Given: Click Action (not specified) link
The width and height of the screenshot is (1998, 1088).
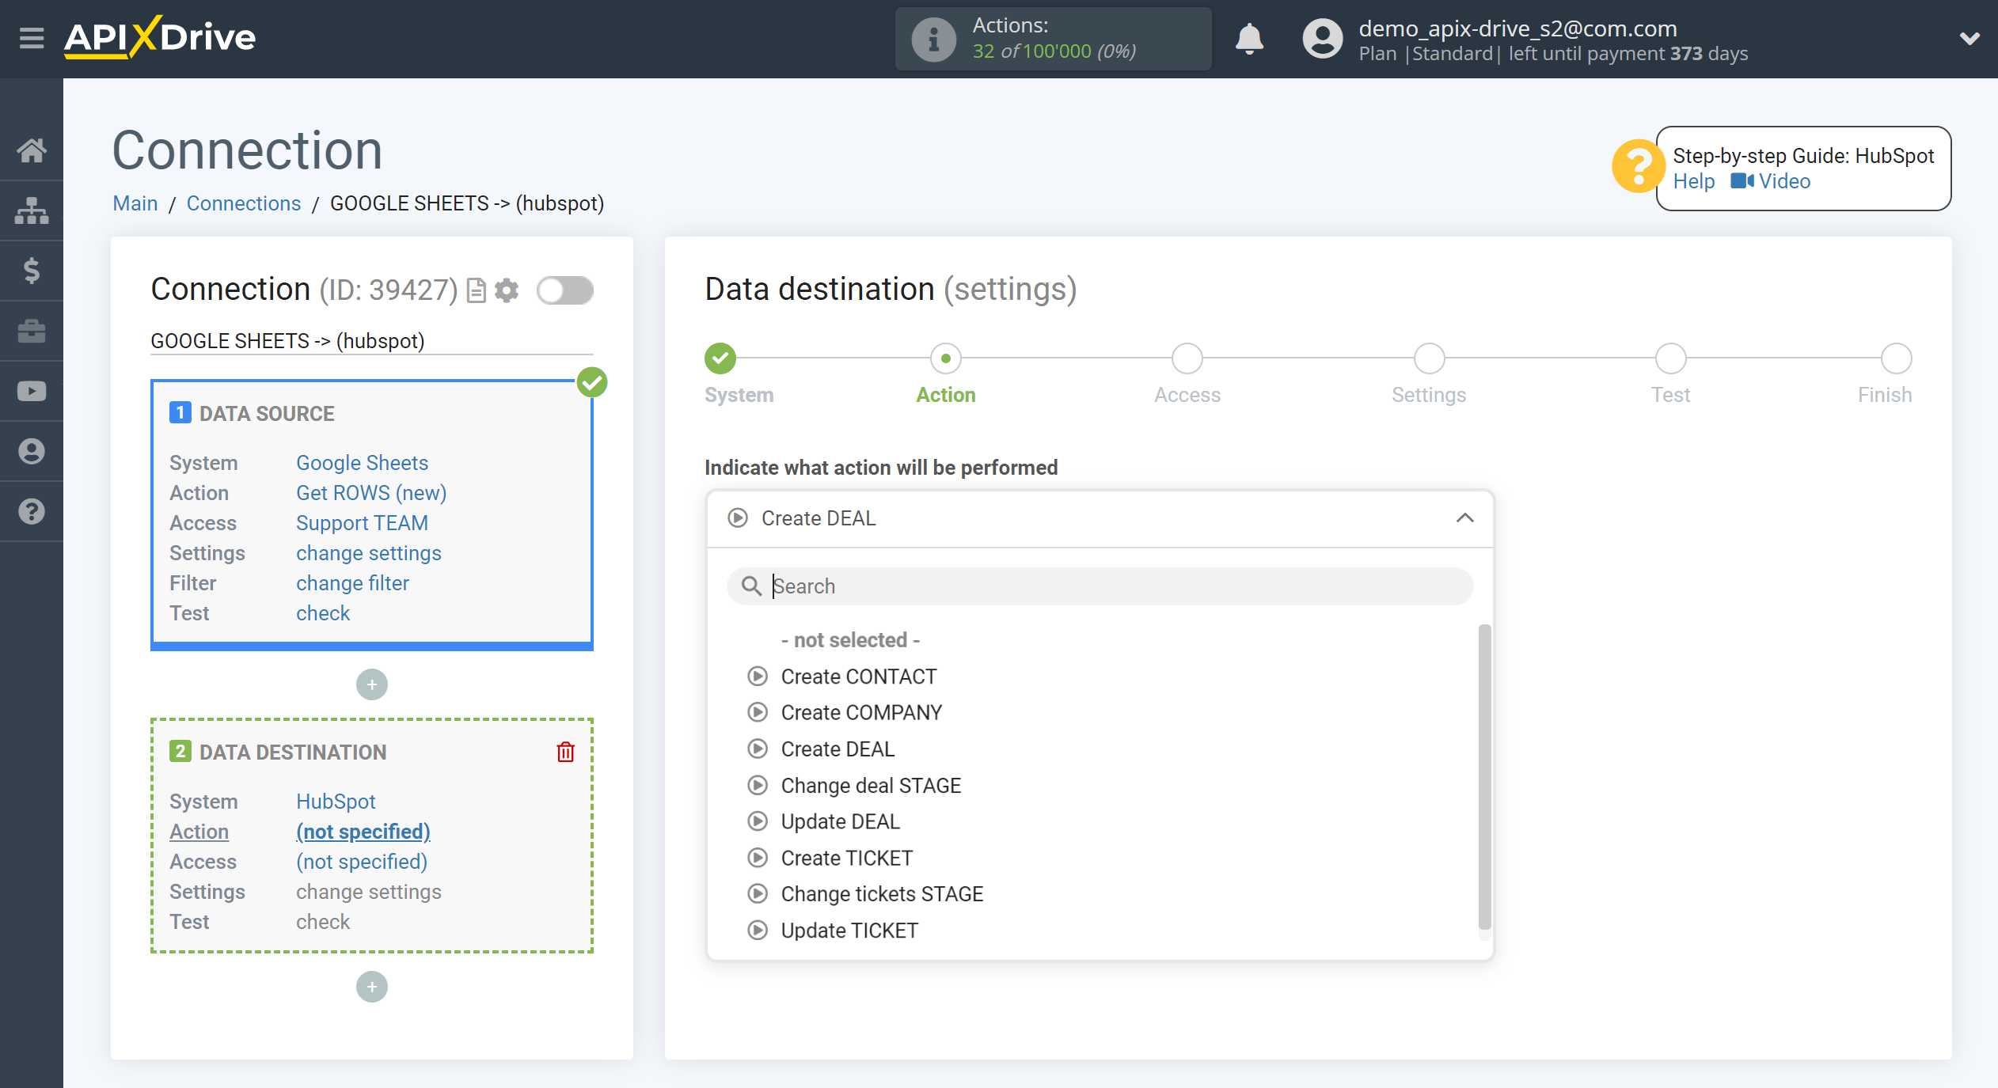Looking at the screenshot, I should coord(363,832).
